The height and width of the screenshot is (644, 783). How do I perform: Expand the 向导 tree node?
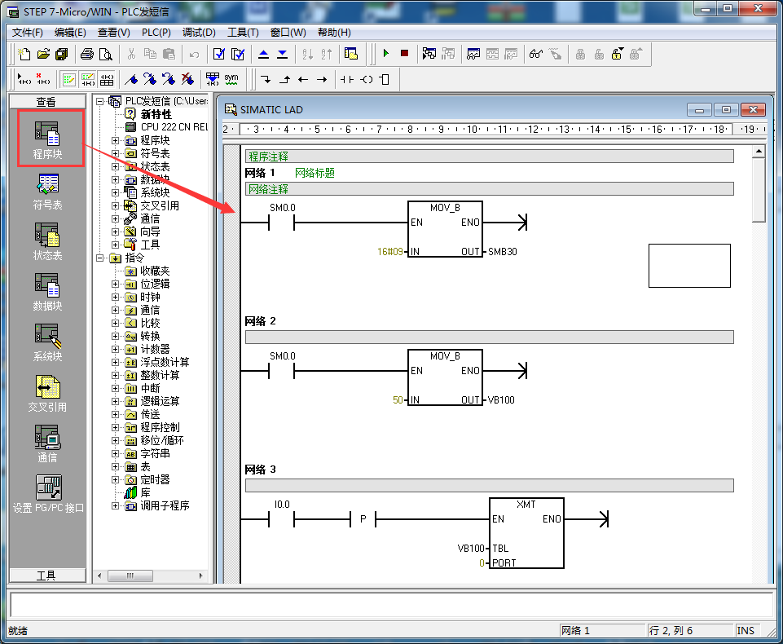(x=116, y=232)
